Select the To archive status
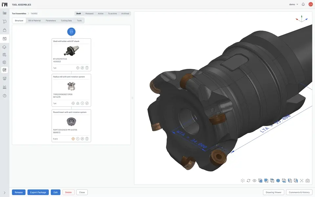315x197 pixels. coord(112,13)
